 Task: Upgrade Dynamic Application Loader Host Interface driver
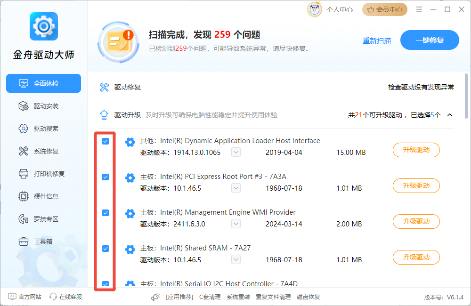(x=416, y=150)
